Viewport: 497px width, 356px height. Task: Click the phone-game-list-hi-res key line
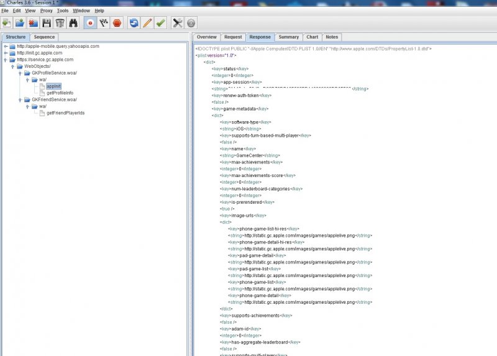(263, 229)
